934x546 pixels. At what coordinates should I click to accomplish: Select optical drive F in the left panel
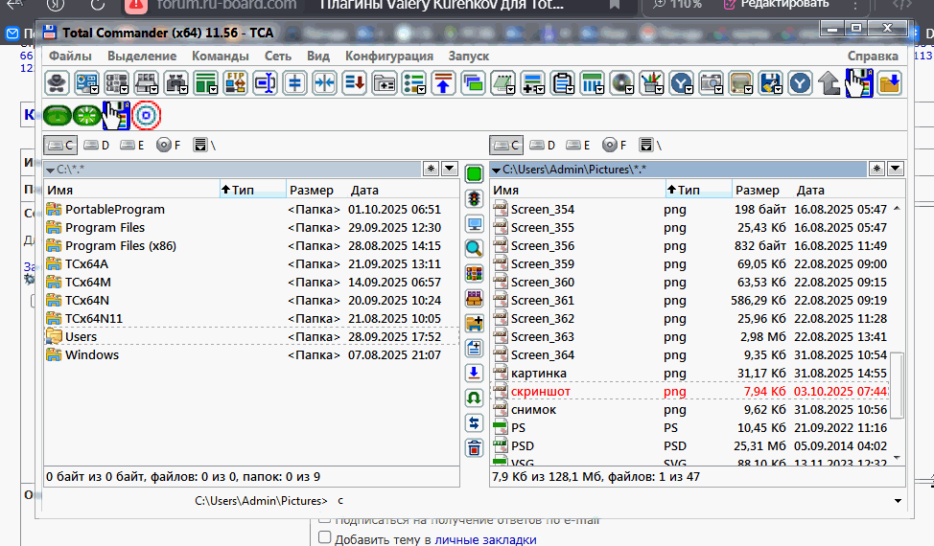coord(167,146)
